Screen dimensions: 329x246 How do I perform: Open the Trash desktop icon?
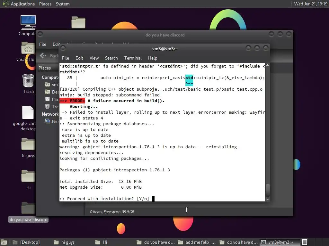(28, 80)
